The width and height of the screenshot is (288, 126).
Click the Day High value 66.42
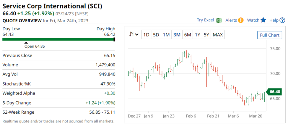[x=110, y=34]
